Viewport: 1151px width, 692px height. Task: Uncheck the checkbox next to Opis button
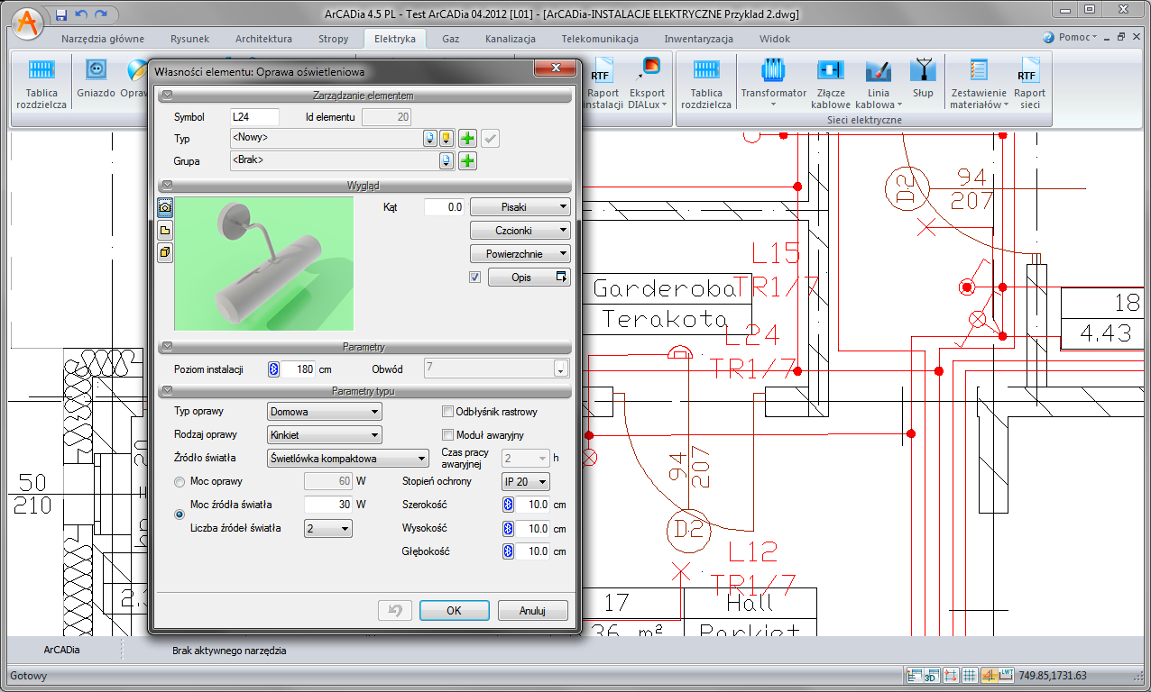point(475,278)
